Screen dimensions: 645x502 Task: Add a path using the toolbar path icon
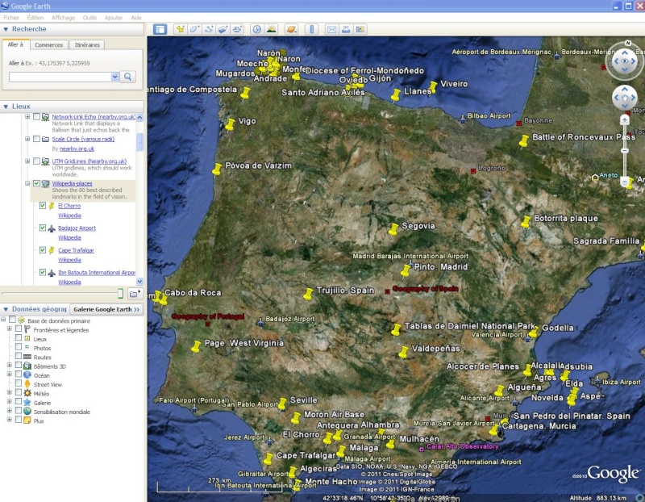click(209, 29)
